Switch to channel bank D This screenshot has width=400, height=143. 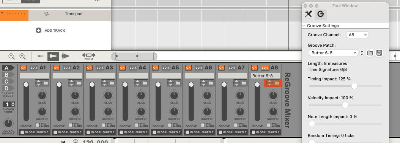click(8, 88)
